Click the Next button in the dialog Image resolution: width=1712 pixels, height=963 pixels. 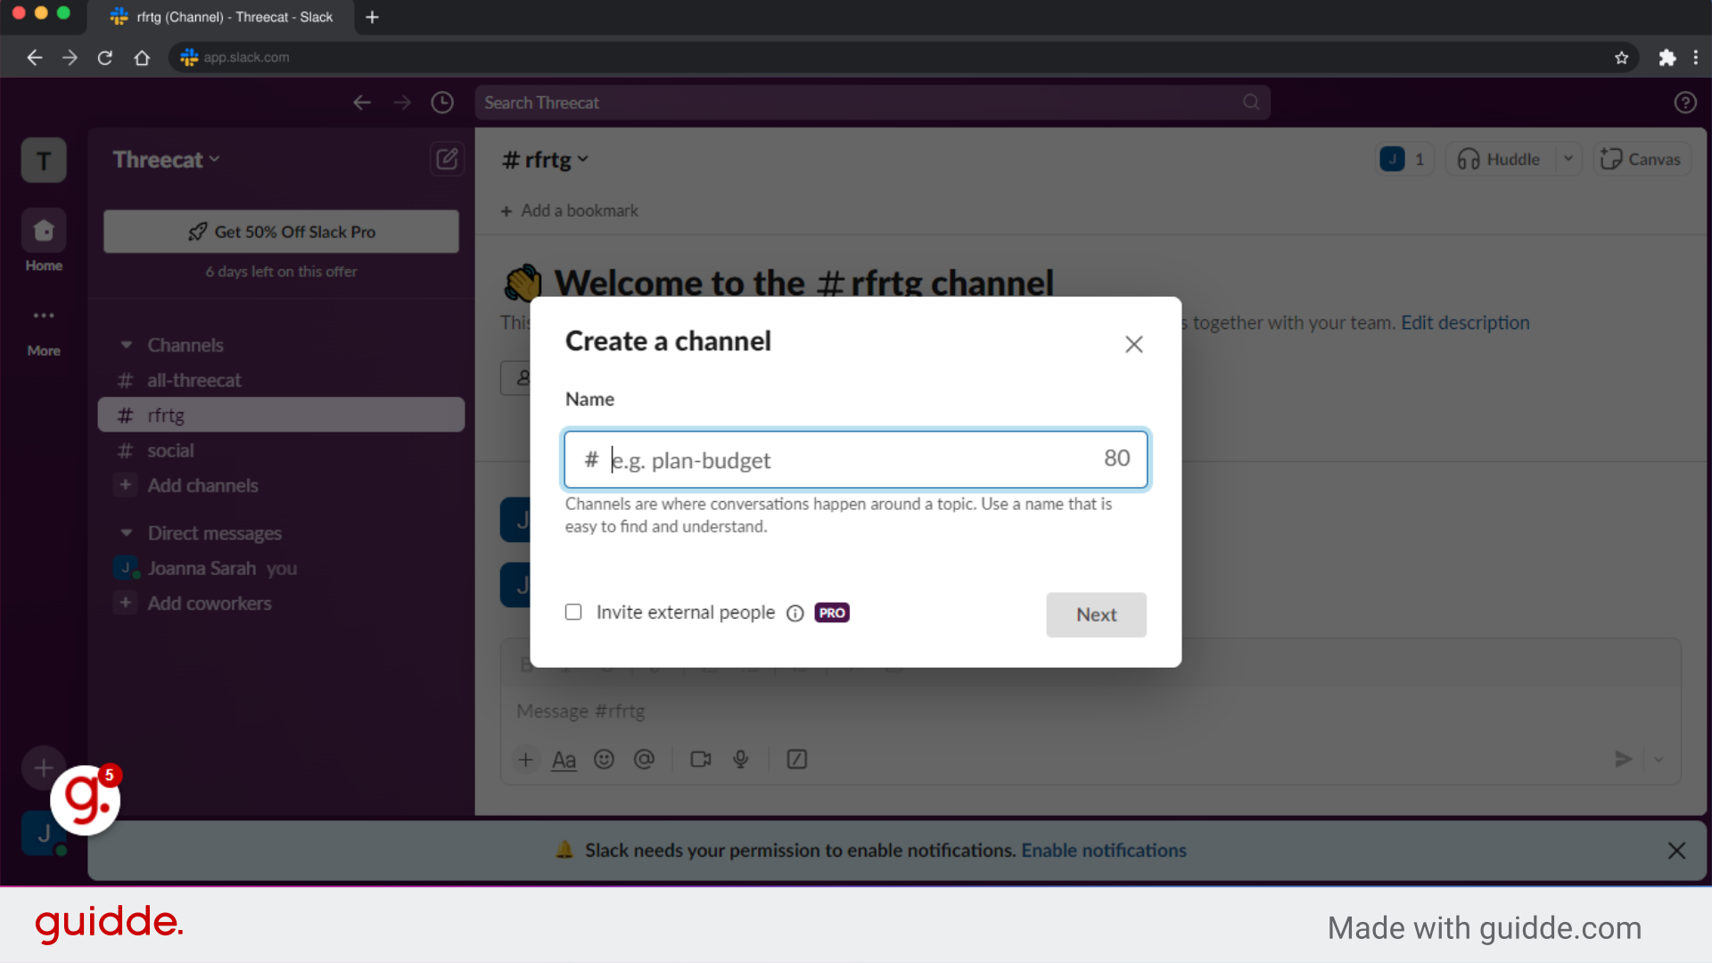point(1096,614)
